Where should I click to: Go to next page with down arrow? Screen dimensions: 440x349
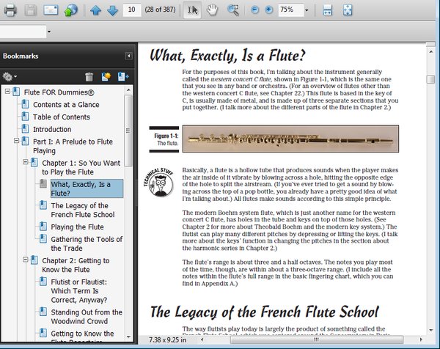pyautogui.click(x=112, y=10)
